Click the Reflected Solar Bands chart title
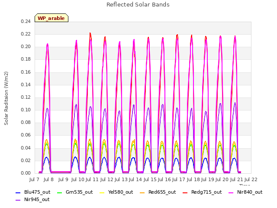 [138, 4]
